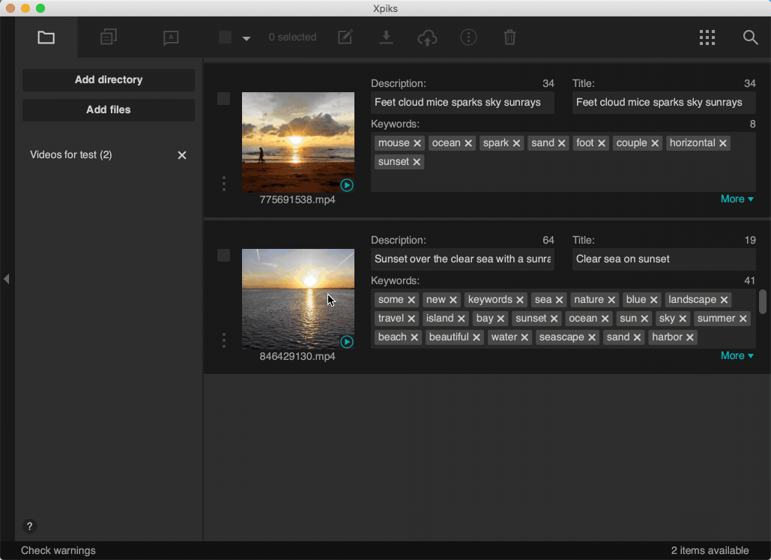
Task: Click the edit pencil icon in toolbar
Action: coord(345,37)
